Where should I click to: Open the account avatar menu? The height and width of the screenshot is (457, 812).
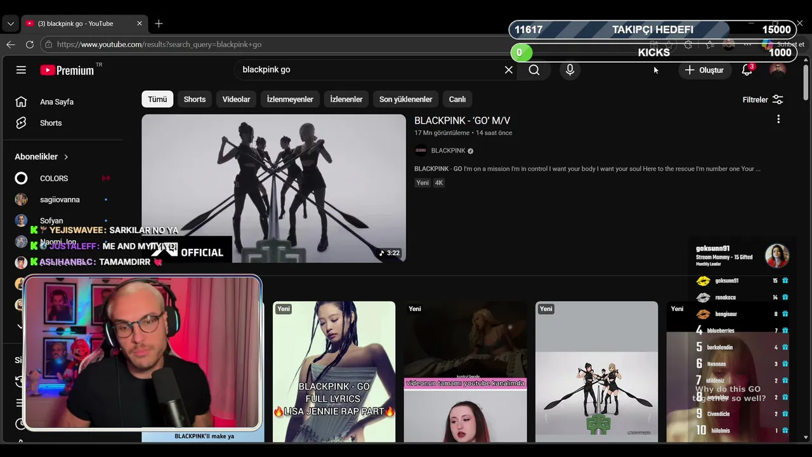(x=777, y=70)
